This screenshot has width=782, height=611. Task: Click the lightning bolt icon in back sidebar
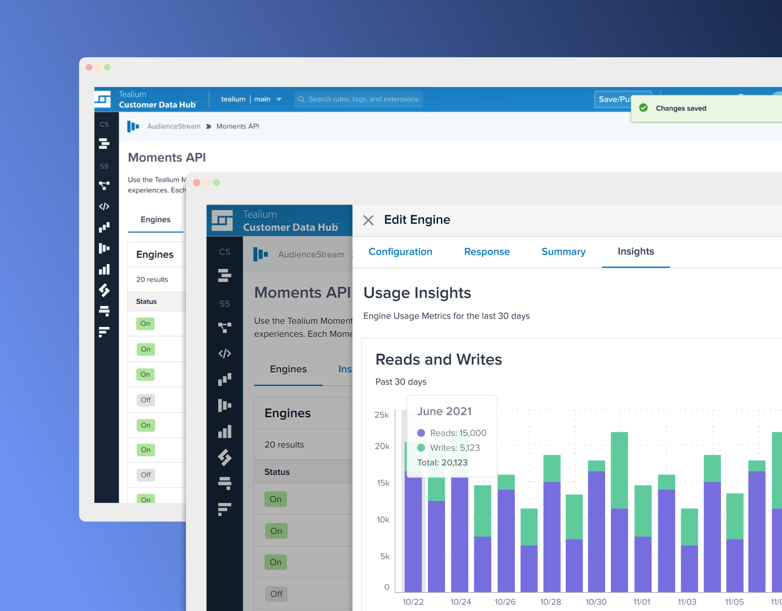tap(104, 290)
